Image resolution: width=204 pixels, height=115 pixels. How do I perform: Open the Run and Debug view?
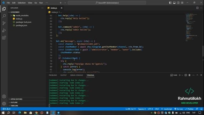coord(4,30)
